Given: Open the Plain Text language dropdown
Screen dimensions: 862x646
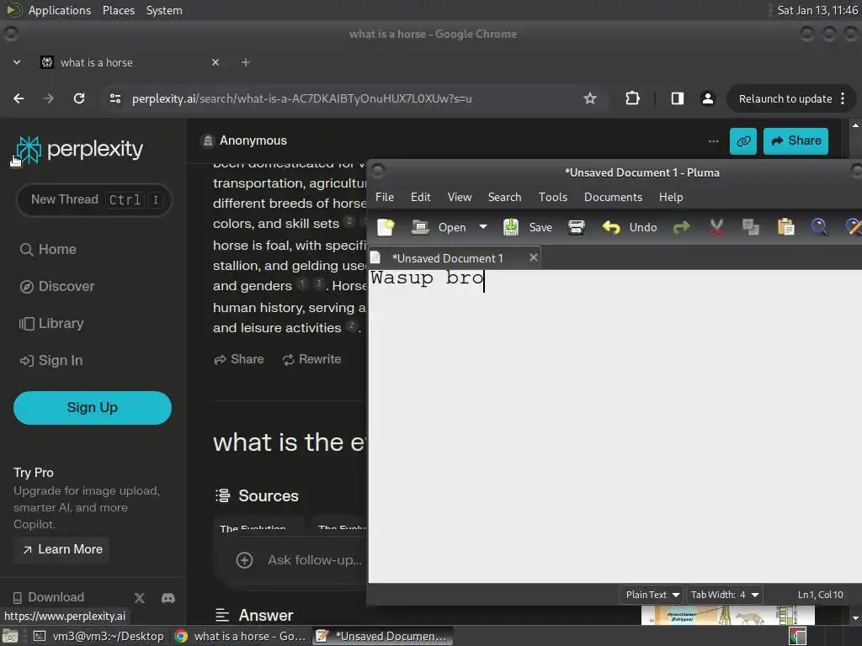Looking at the screenshot, I should (652, 595).
